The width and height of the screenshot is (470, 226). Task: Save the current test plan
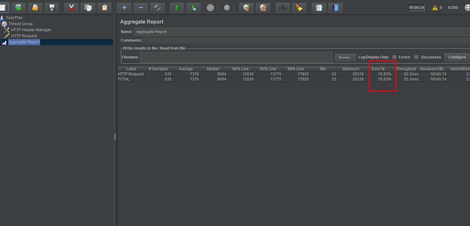[52, 8]
